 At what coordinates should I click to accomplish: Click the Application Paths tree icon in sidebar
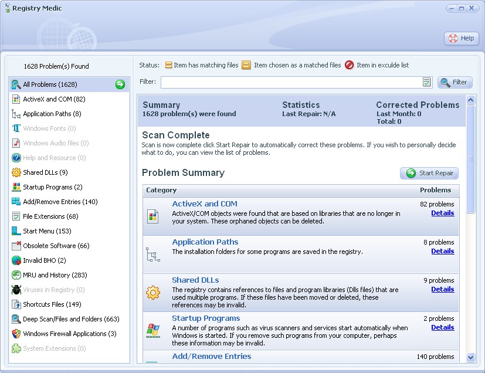[16, 114]
